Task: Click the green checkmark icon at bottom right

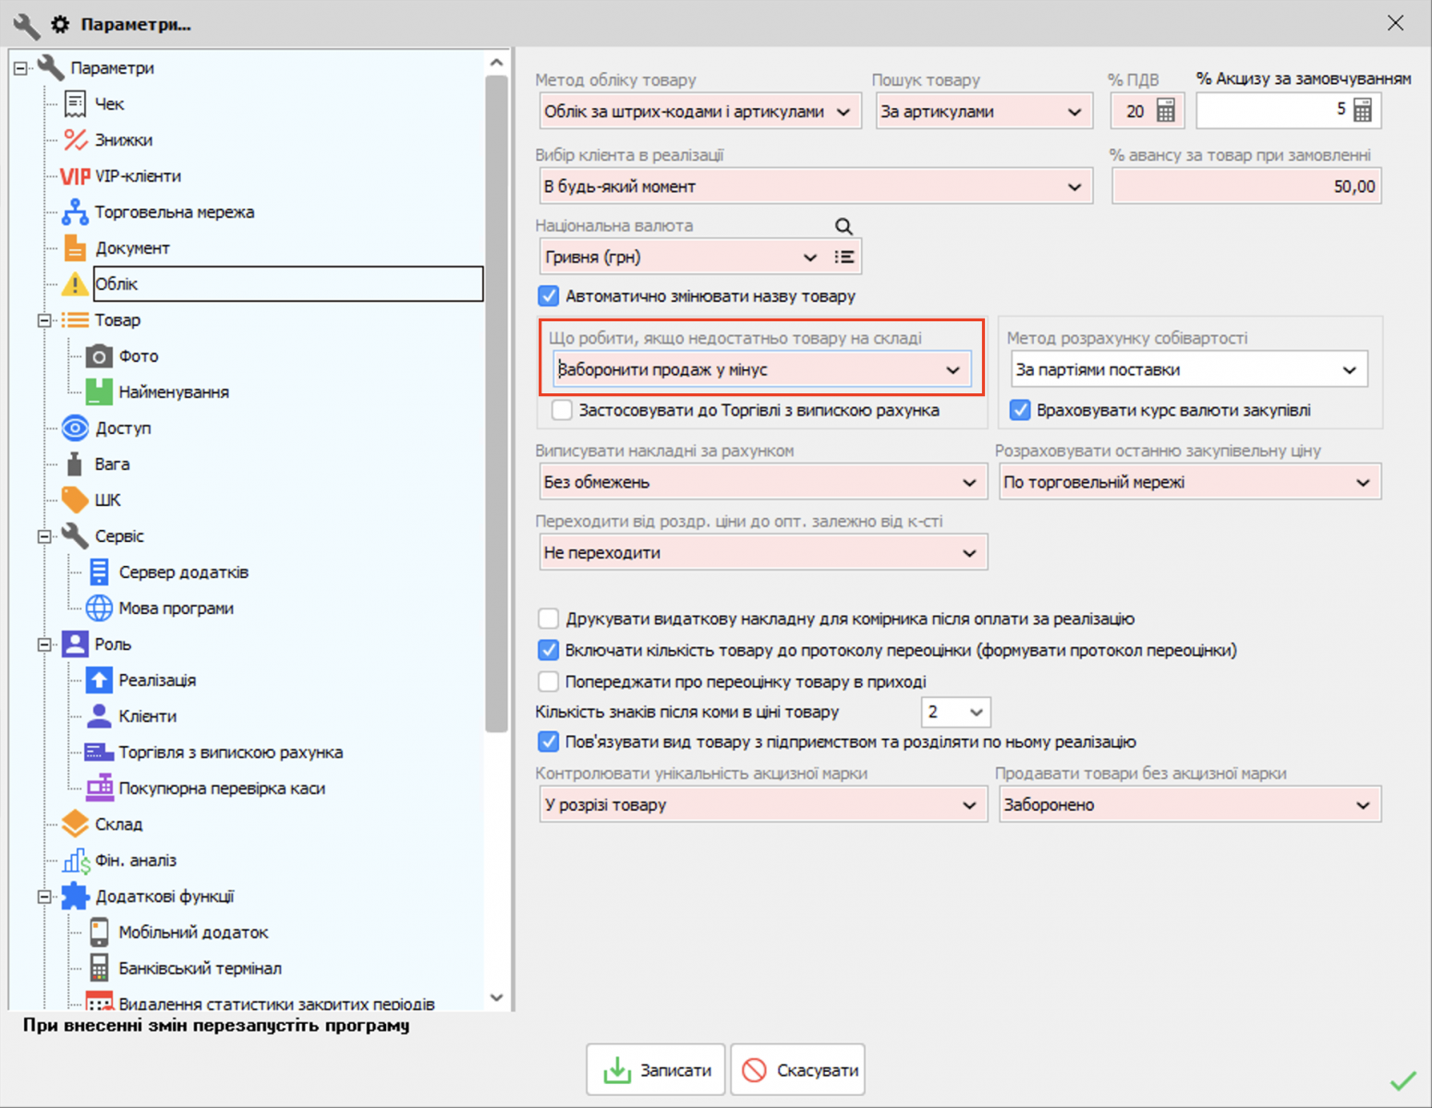Action: click(1402, 1080)
